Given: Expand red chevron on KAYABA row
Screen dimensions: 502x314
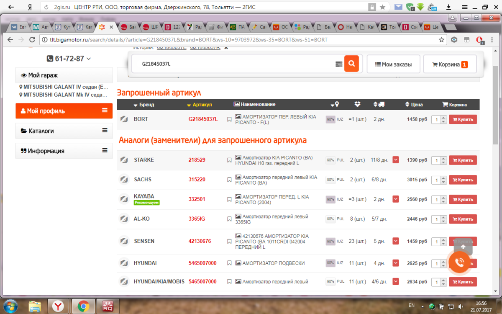Looking at the screenshot, I should pos(396,199).
